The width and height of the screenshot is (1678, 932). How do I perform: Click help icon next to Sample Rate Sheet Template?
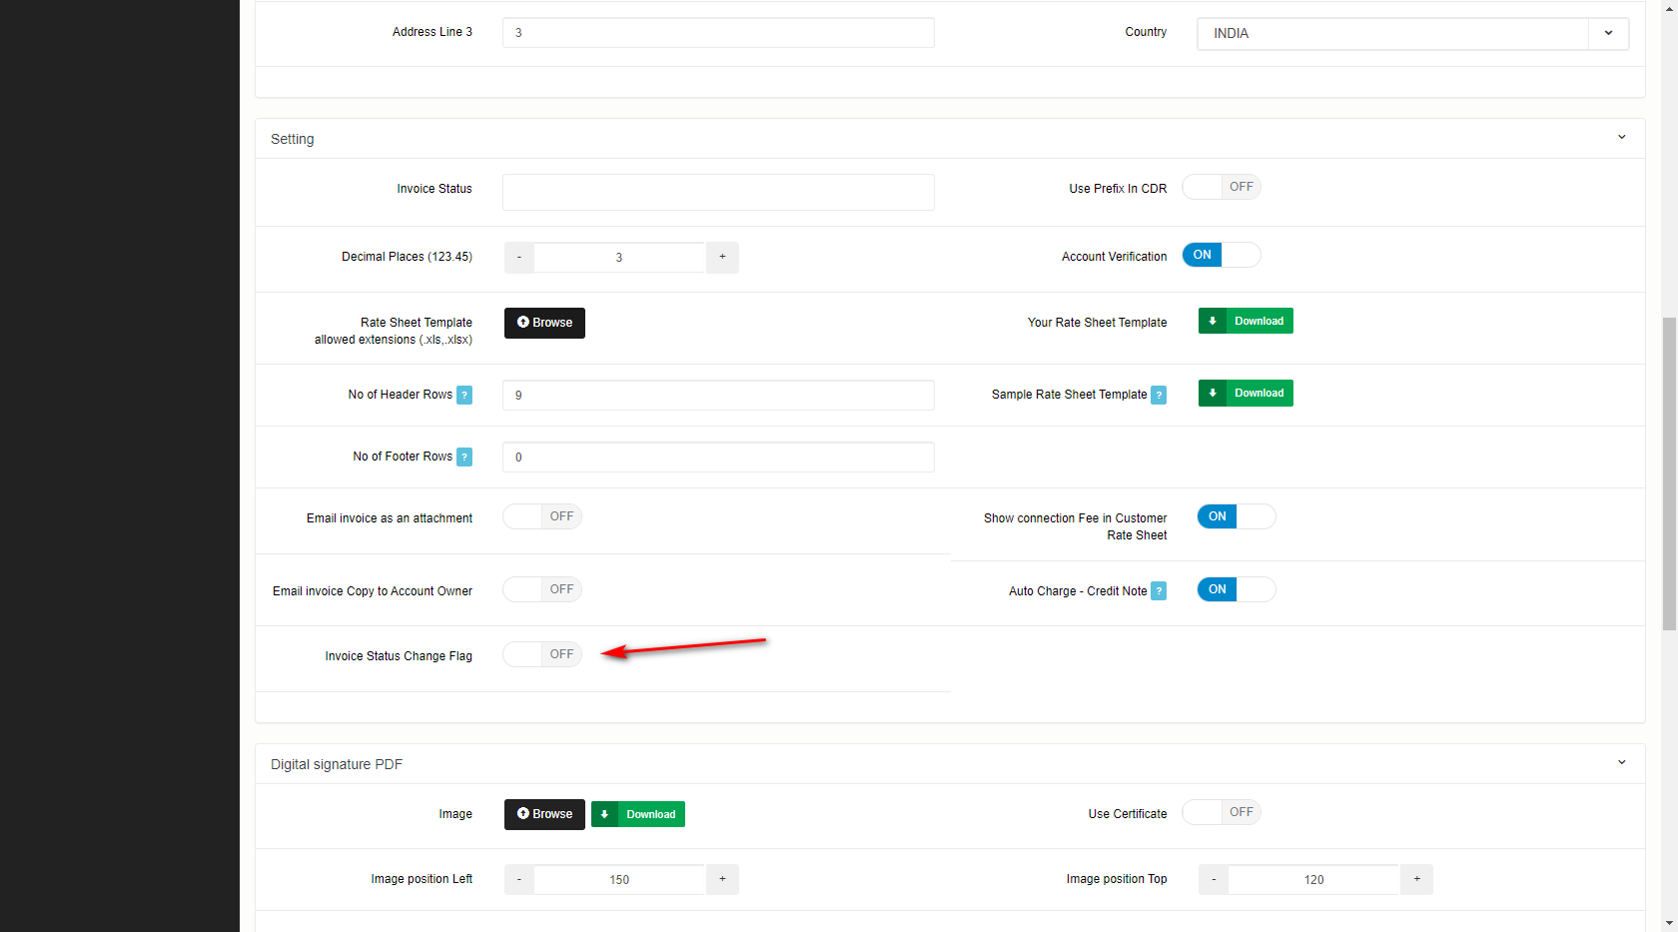[x=1159, y=395]
